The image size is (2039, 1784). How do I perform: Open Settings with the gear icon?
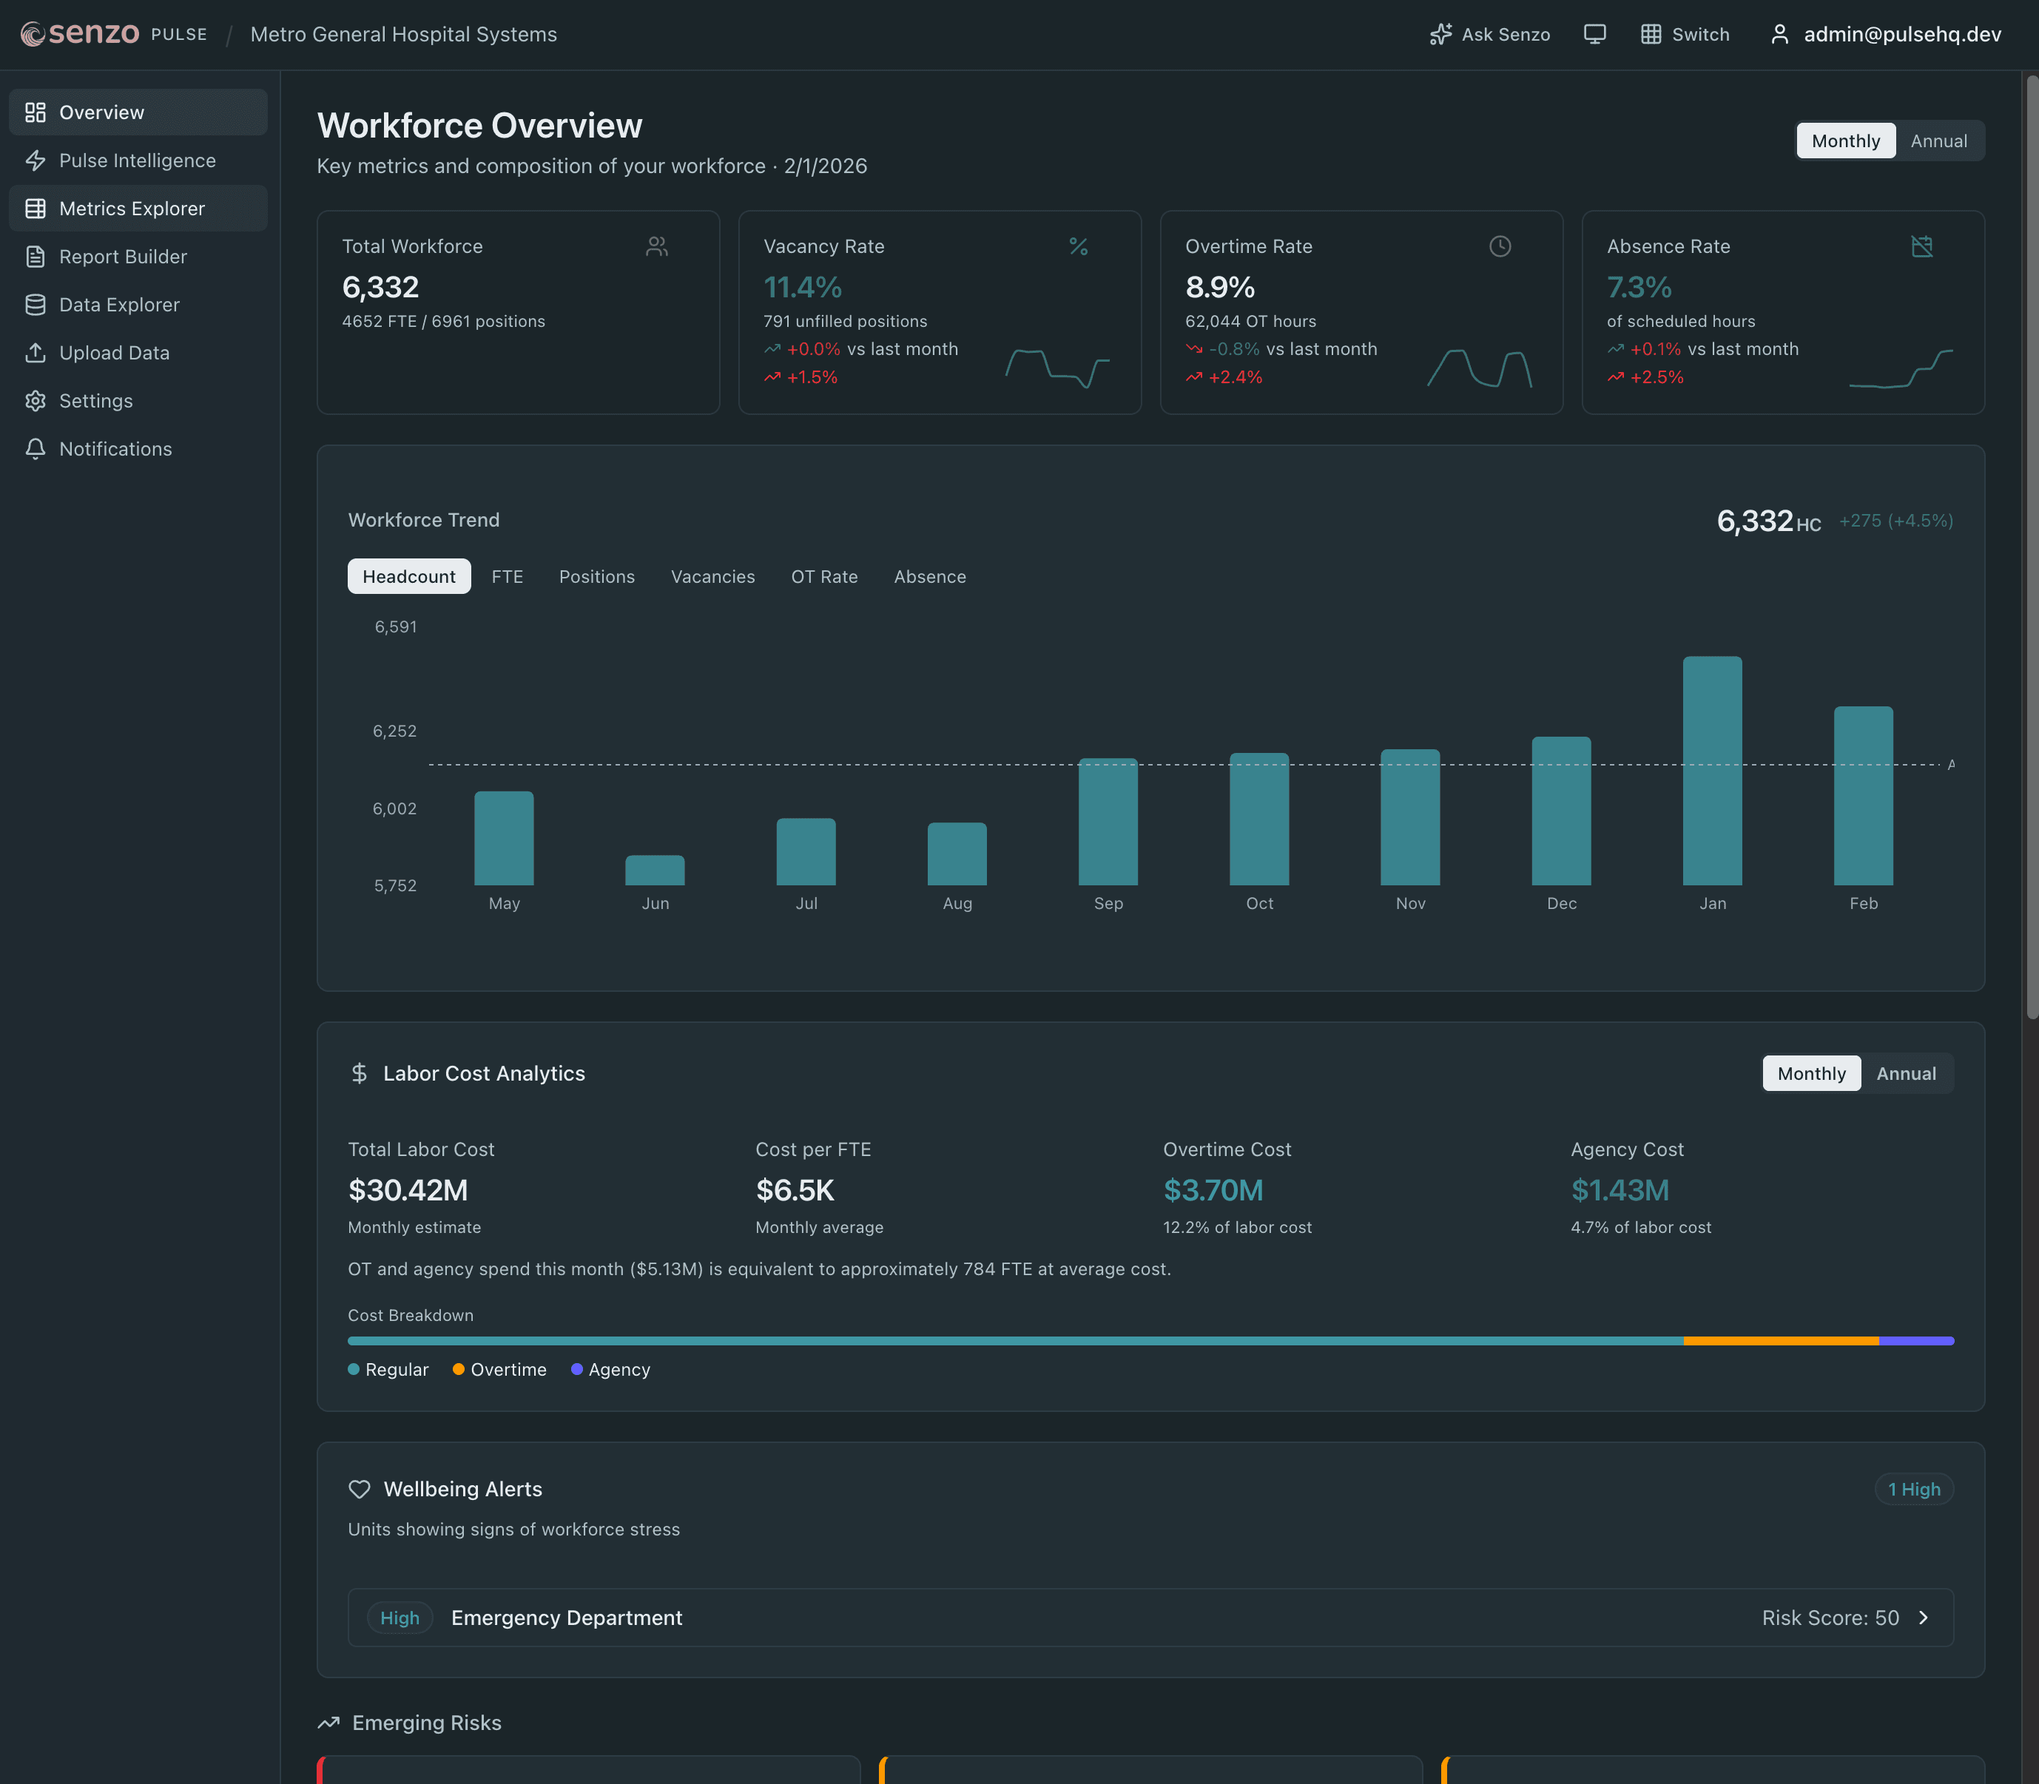tap(36, 400)
